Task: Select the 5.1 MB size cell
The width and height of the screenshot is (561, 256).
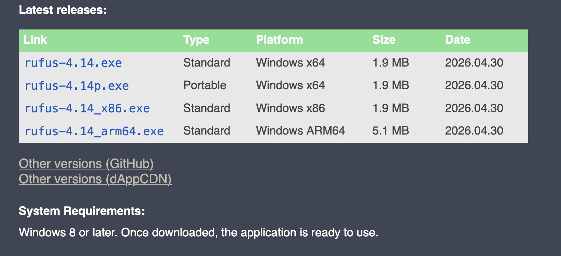Action: click(391, 131)
